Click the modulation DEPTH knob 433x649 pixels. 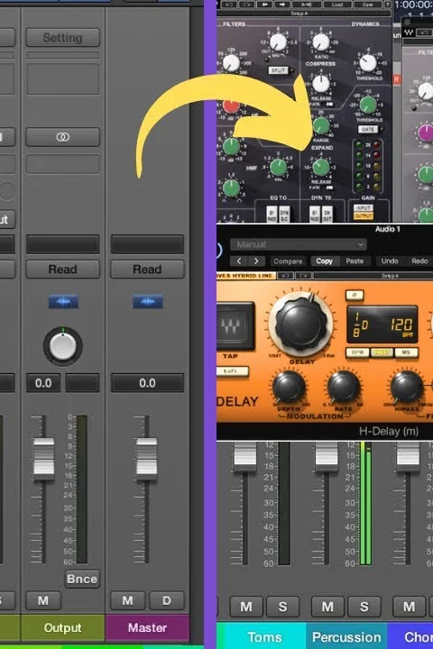289,387
